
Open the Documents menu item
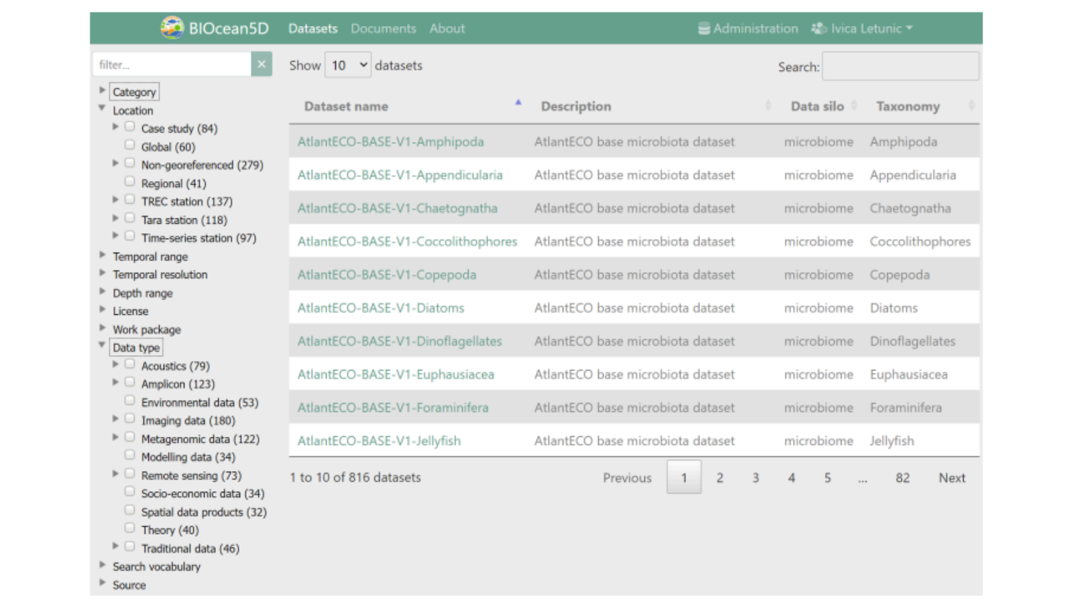tap(383, 28)
